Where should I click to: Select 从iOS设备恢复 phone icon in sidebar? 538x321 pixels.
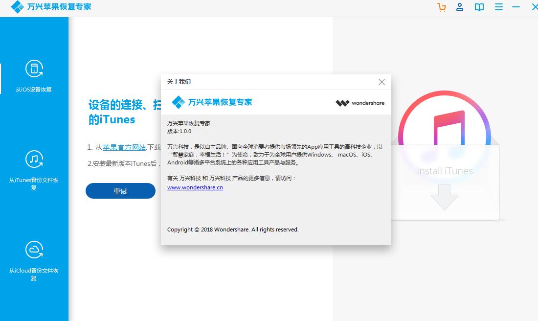click(34, 69)
